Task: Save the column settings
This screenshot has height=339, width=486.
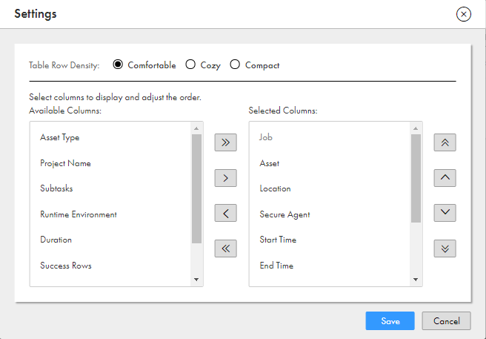Action: click(x=390, y=321)
